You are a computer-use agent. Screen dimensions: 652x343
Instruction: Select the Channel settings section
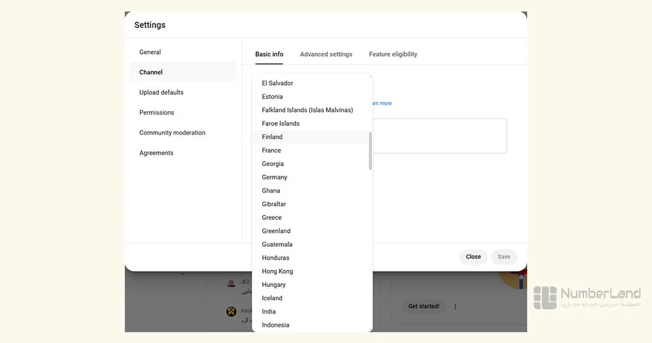click(x=183, y=72)
